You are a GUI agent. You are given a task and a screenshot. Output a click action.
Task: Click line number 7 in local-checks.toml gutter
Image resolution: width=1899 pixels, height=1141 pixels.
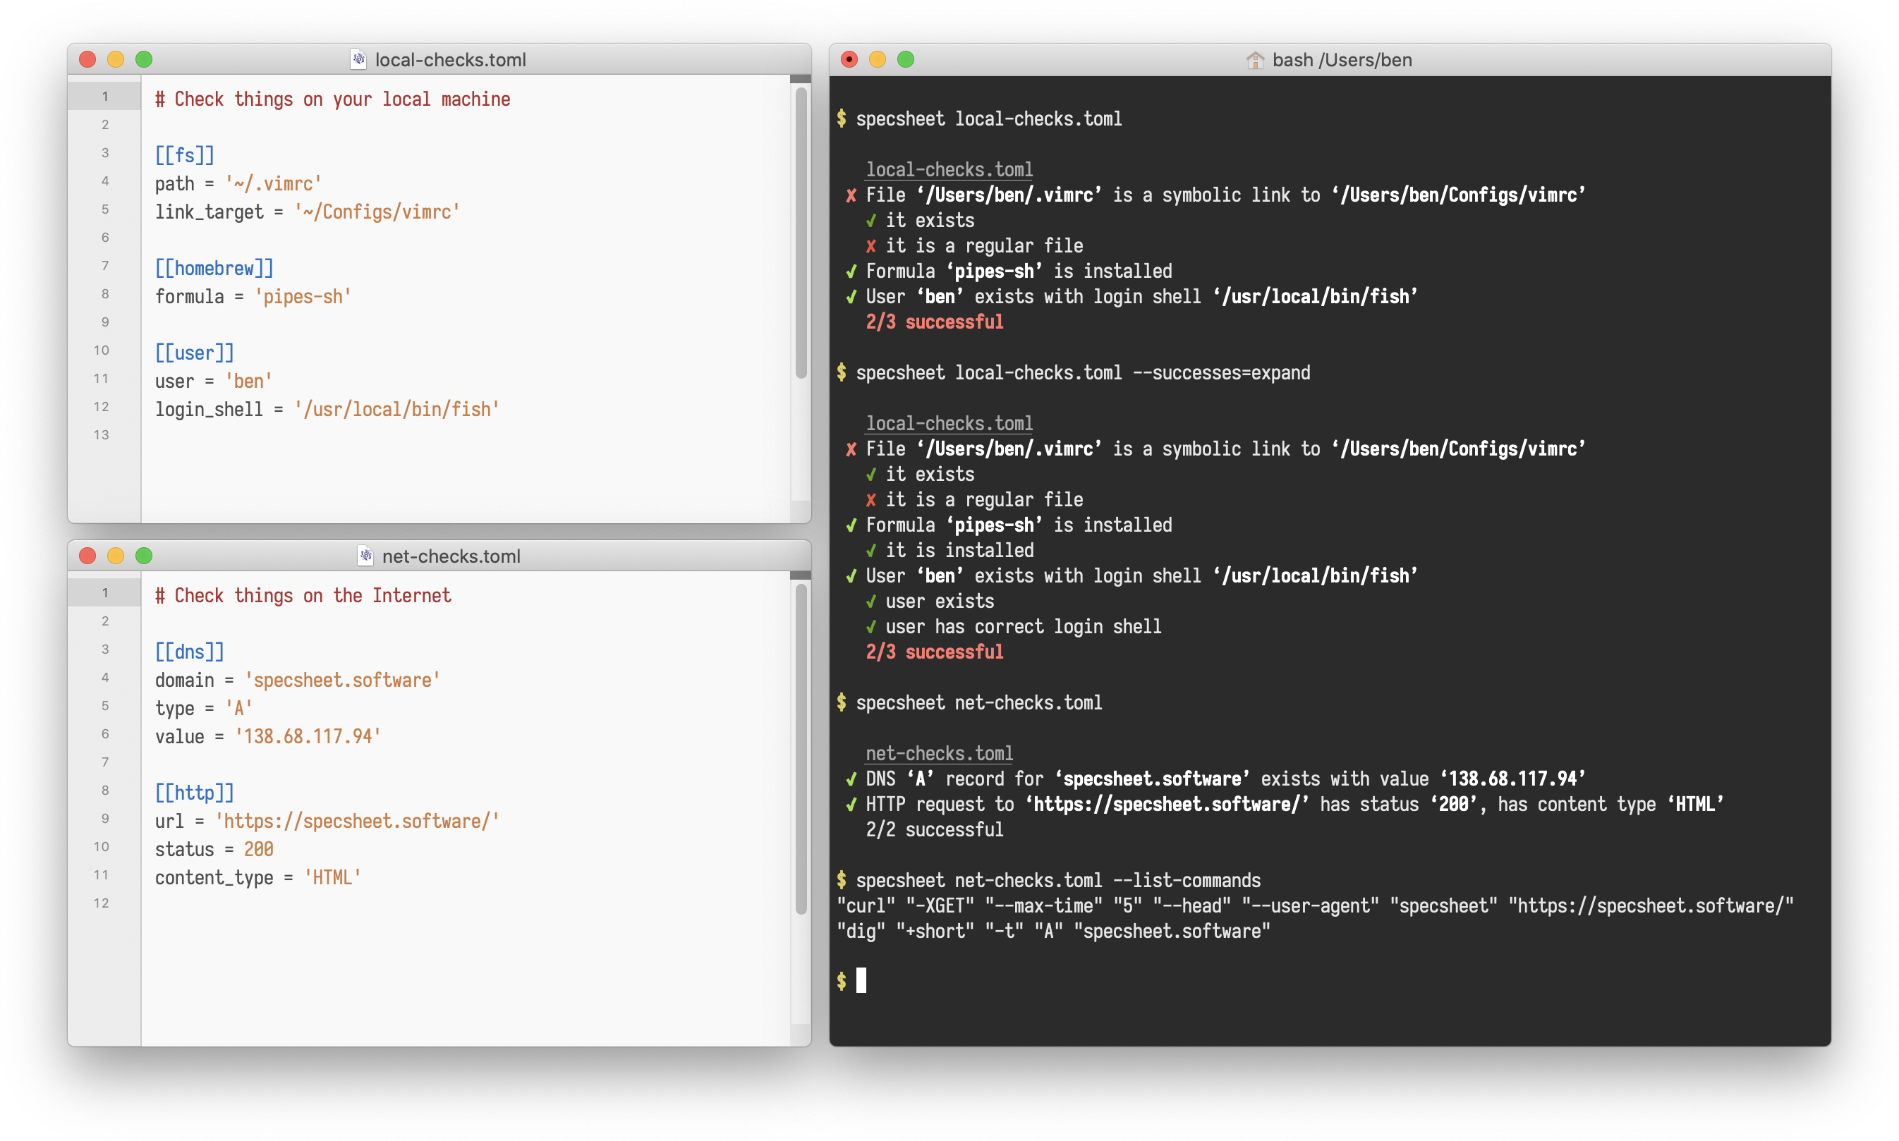tap(104, 266)
